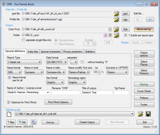Click the pink M icon beside Folder
Image resolution: width=160 pixels, height=135 pixels.
click(105, 35)
